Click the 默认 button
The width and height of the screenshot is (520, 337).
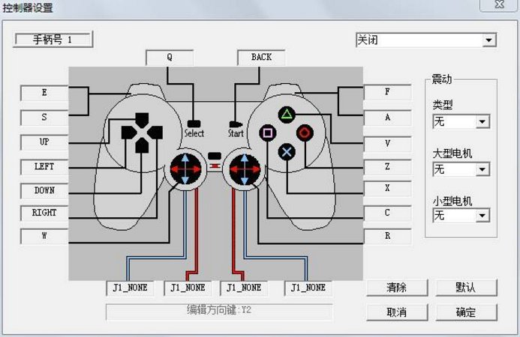click(x=466, y=288)
